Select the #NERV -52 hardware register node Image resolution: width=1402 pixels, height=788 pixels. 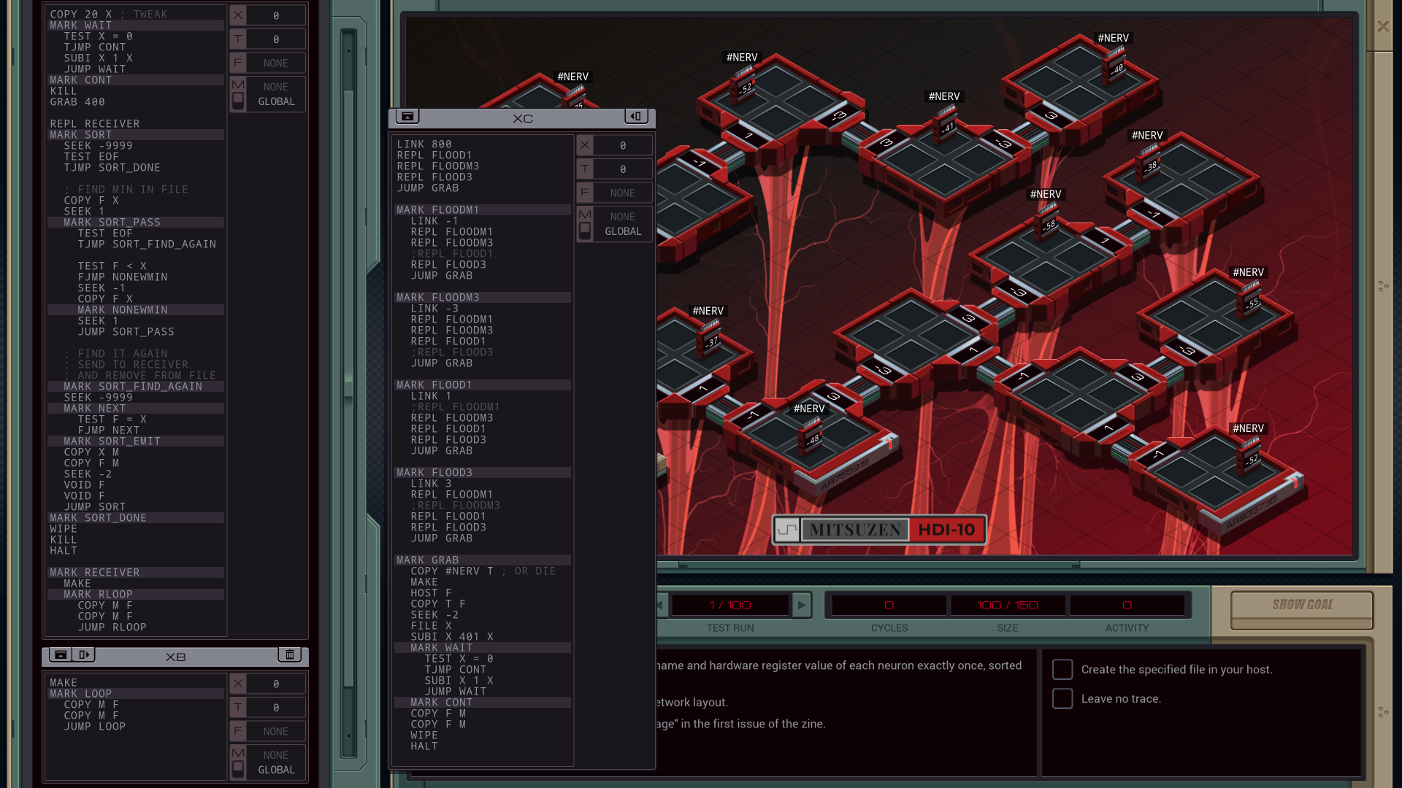point(744,86)
